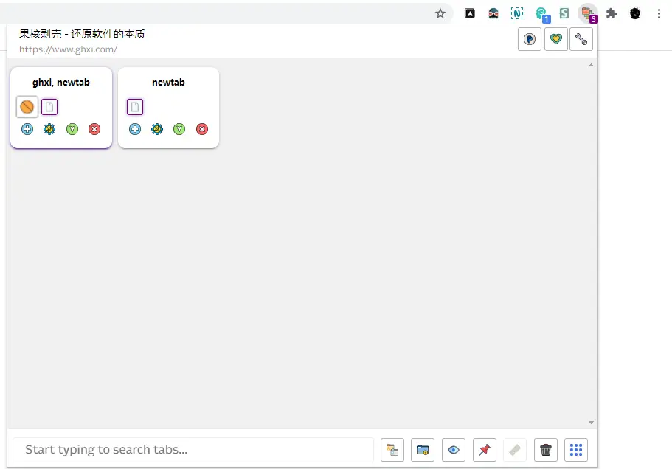Viewport: 672px width, 469px height.
Task: Close ghxi, newtab window with red X
Action: [x=94, y=129]
